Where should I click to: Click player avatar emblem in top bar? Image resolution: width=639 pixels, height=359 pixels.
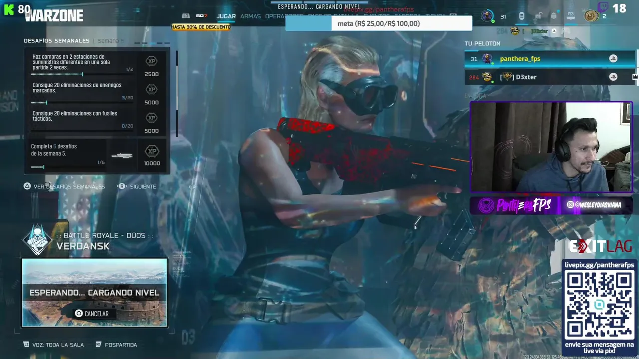(487, 16)
